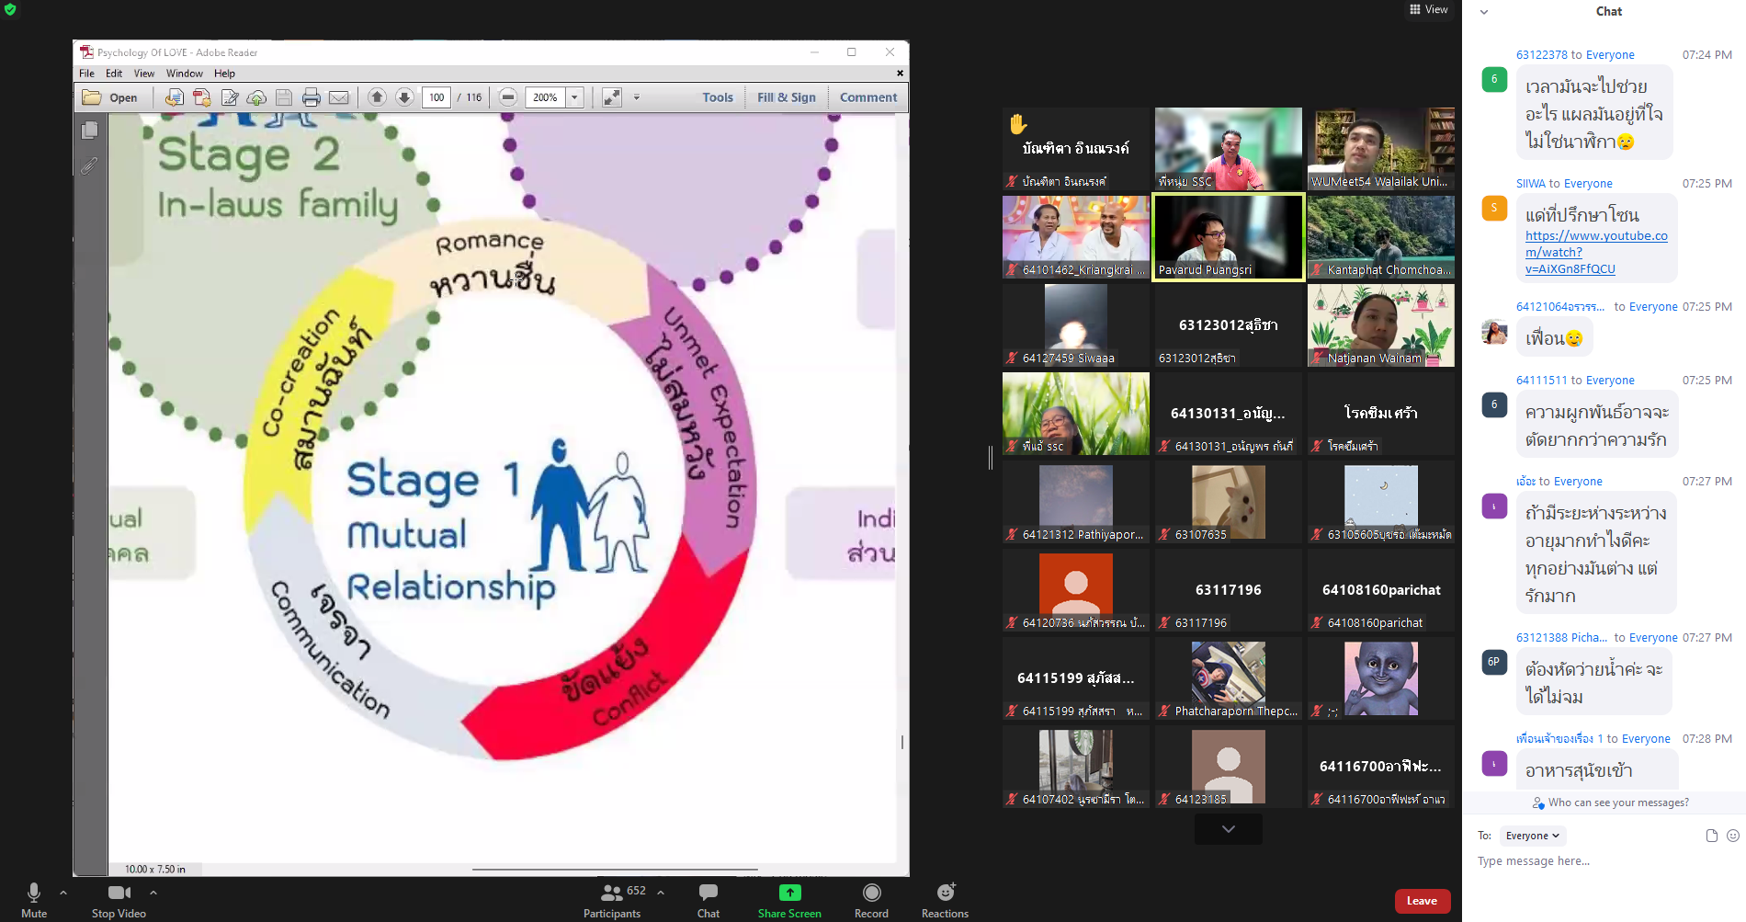Expand more participants with down chevron
Viewport: 1746px width, 922px height.
point(1228,829)
